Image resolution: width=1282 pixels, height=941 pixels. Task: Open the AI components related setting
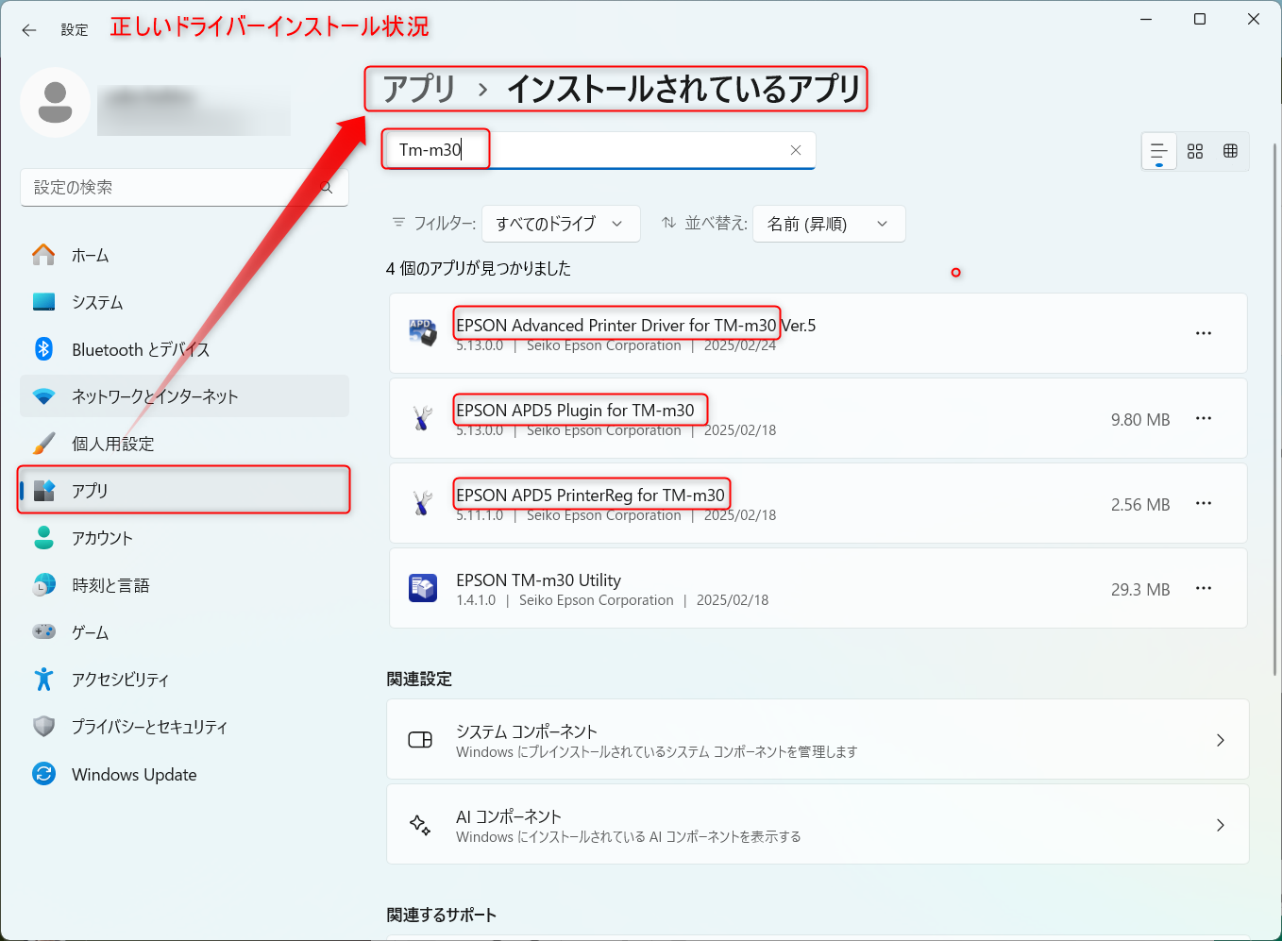[x=818, y=824]
